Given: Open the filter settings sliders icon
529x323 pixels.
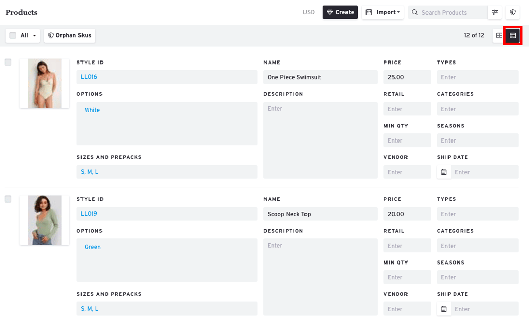Looking at the screenshot, I should pyautogui.click(x=495, y=12).
